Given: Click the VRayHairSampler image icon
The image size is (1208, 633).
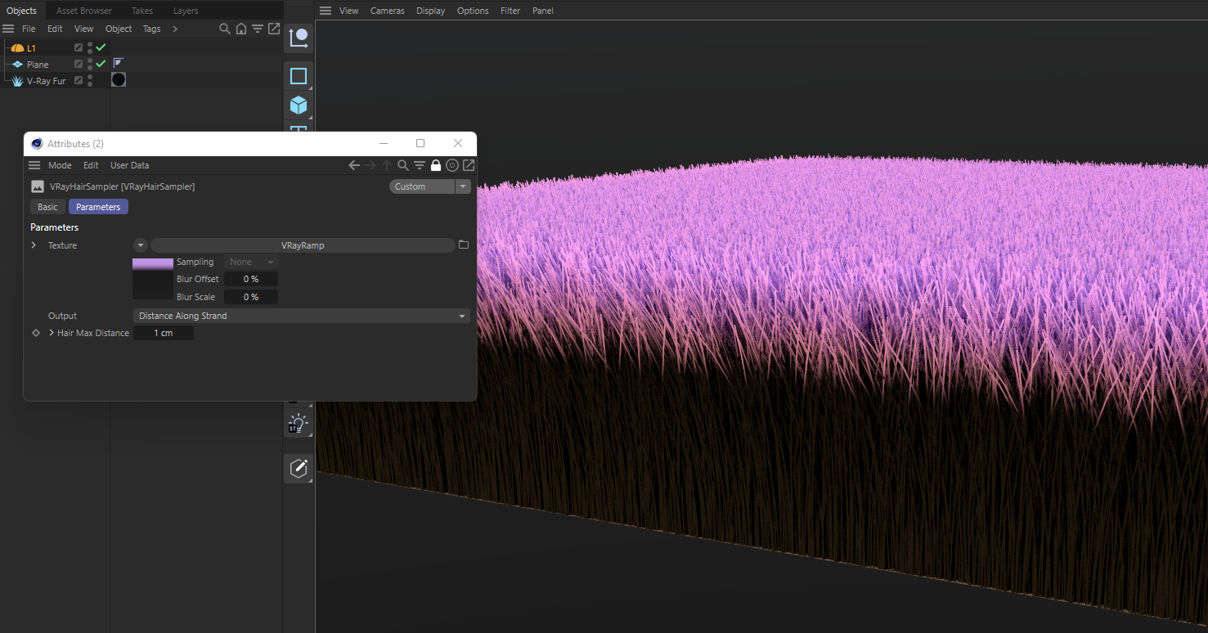Looking at the screenshot, I should pyautogui.click(x=38, y=186).
